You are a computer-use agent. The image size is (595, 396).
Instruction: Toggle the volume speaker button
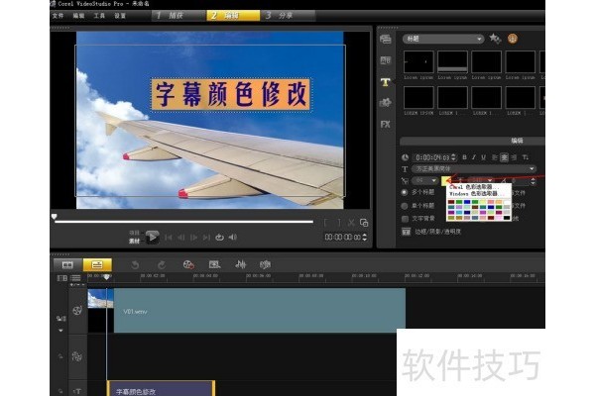tap(233, 238)
